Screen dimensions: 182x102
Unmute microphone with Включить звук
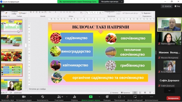[x=8, y=98]
